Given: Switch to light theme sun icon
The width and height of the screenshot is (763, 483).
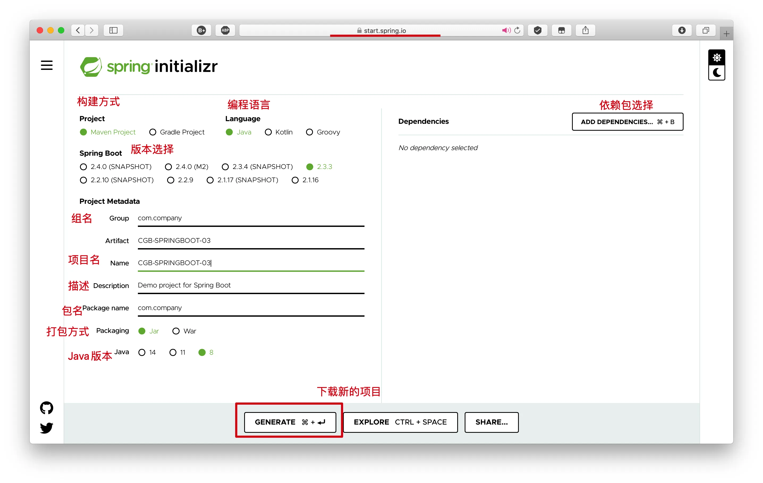Looking at the screenshot, I should pos(717,57).
